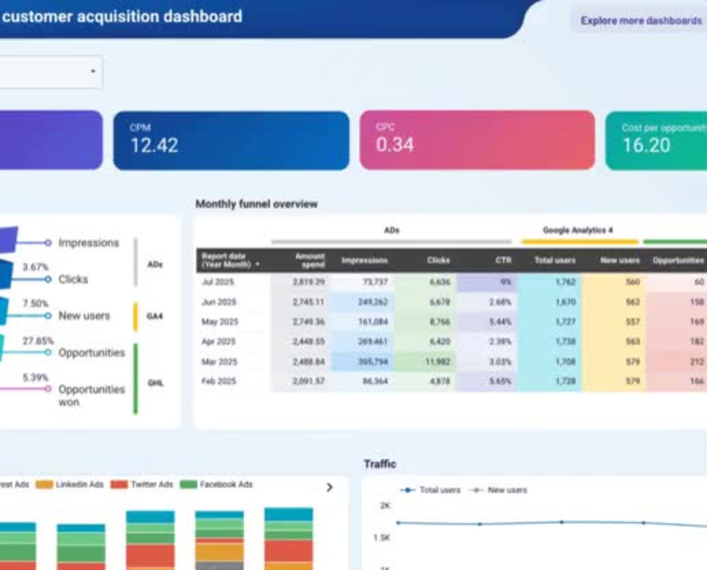Select the CPC 0.34 scorecard
The image size is (707, 570).
click(x=477, y=140)
